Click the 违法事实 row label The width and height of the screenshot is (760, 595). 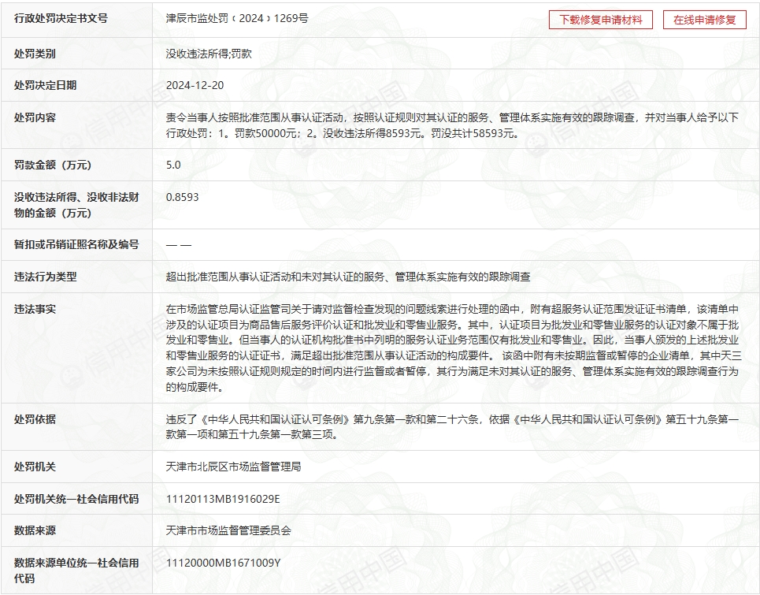tap(35, 309)
